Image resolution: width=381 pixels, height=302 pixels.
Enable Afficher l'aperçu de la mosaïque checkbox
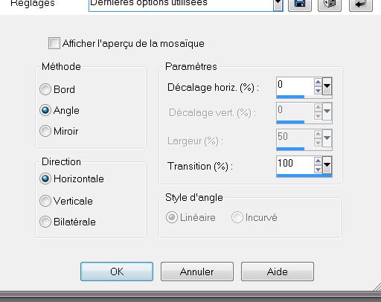coord(54,43)
